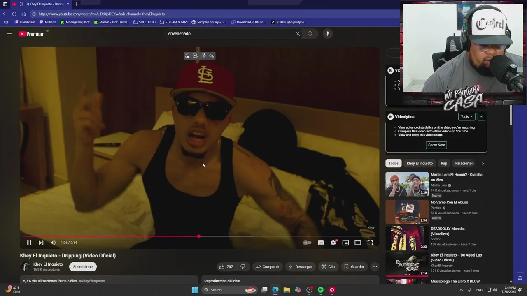The height and width of the screenshot is (296, 527).
Task: Open a new browser tab
Action: (x=76, y=4)
